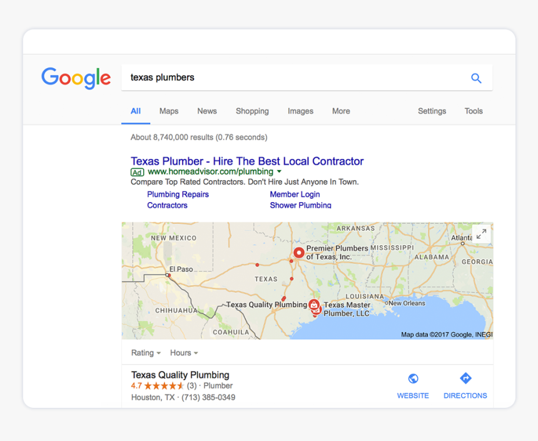The image size is (538, 441).
Task: Click the Texas Quality Plumbing business name
Action: point(180,375)
